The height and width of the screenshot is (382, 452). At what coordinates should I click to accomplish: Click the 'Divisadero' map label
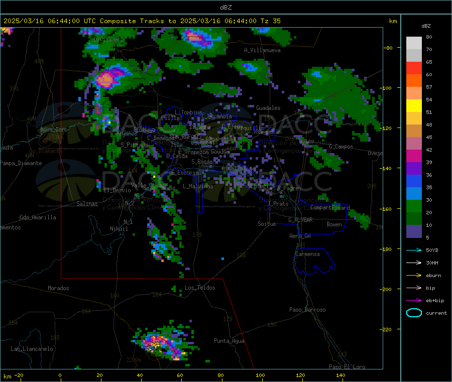[x=108, y=40]
